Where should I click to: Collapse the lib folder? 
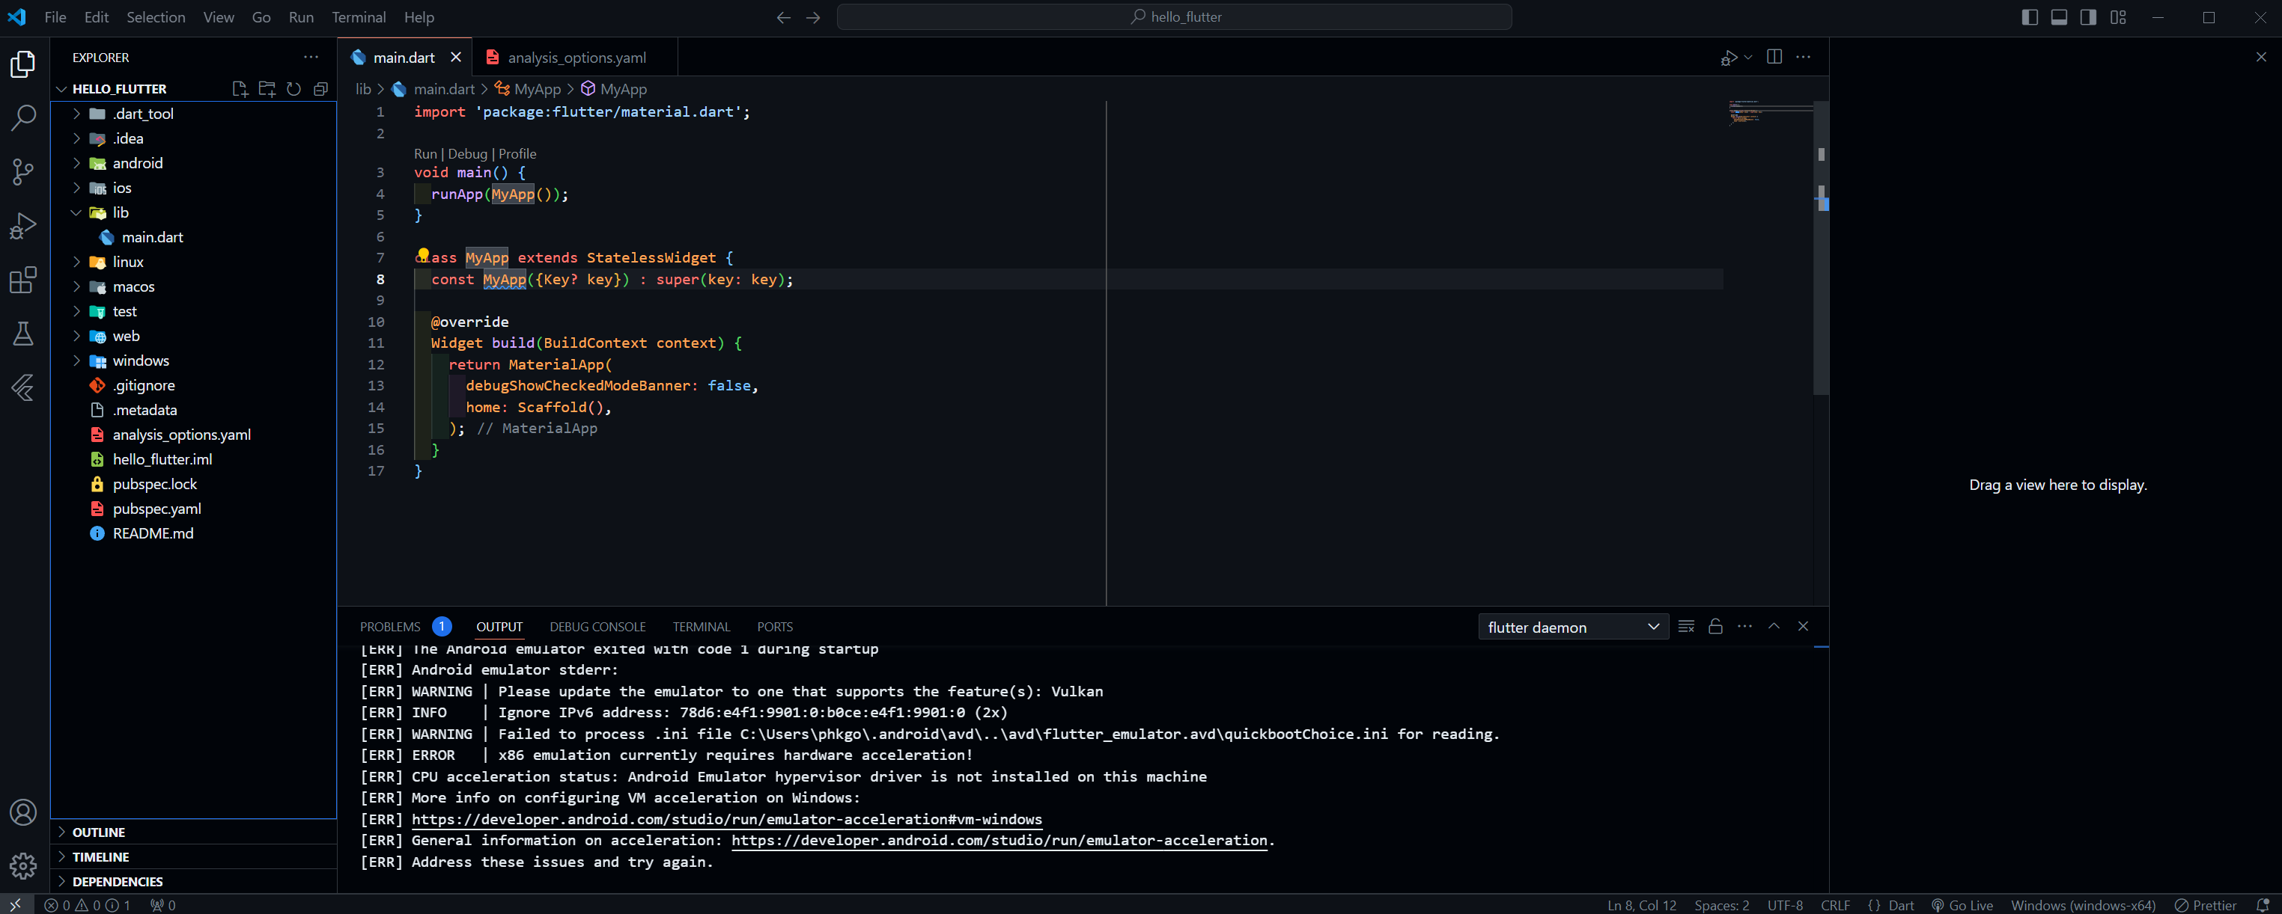click(193, 212)
